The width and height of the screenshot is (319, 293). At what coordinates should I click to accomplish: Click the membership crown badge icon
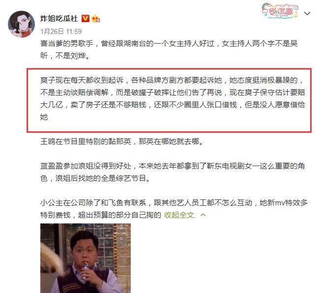coord(96,19)
